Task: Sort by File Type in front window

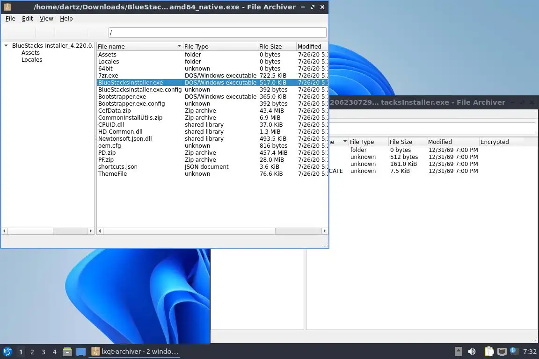Action: [220, 46]
